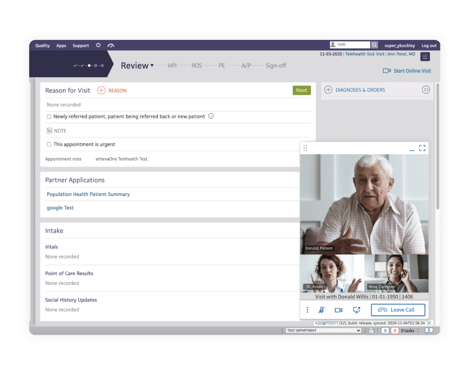Open Population Health Patient Summary link

coord(88,195)
